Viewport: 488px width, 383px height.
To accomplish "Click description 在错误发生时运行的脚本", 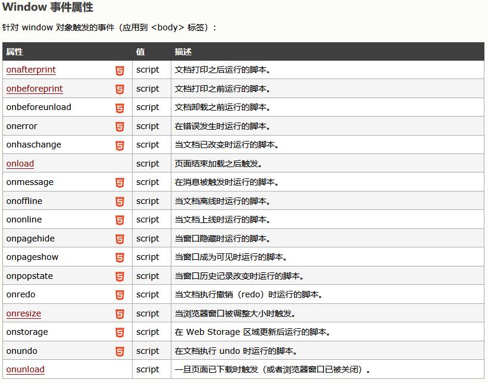I will [x=223, y=126].
